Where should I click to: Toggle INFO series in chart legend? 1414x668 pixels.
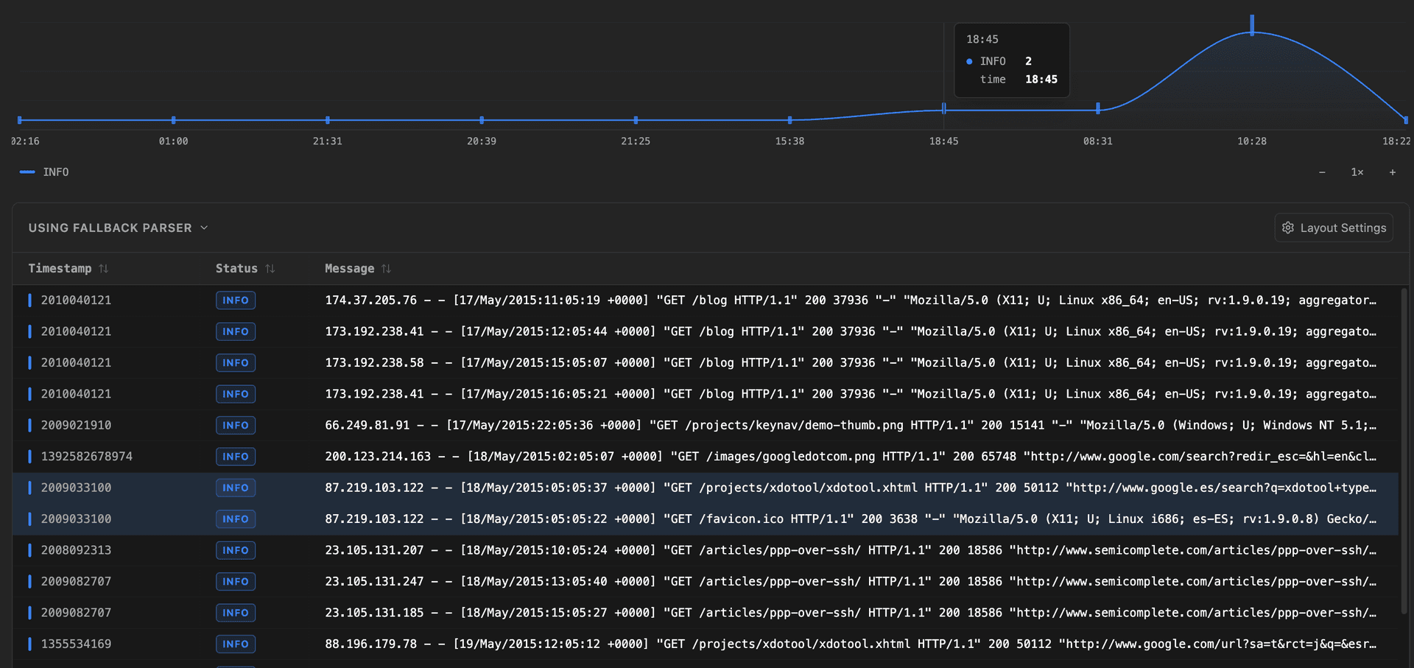44,172
